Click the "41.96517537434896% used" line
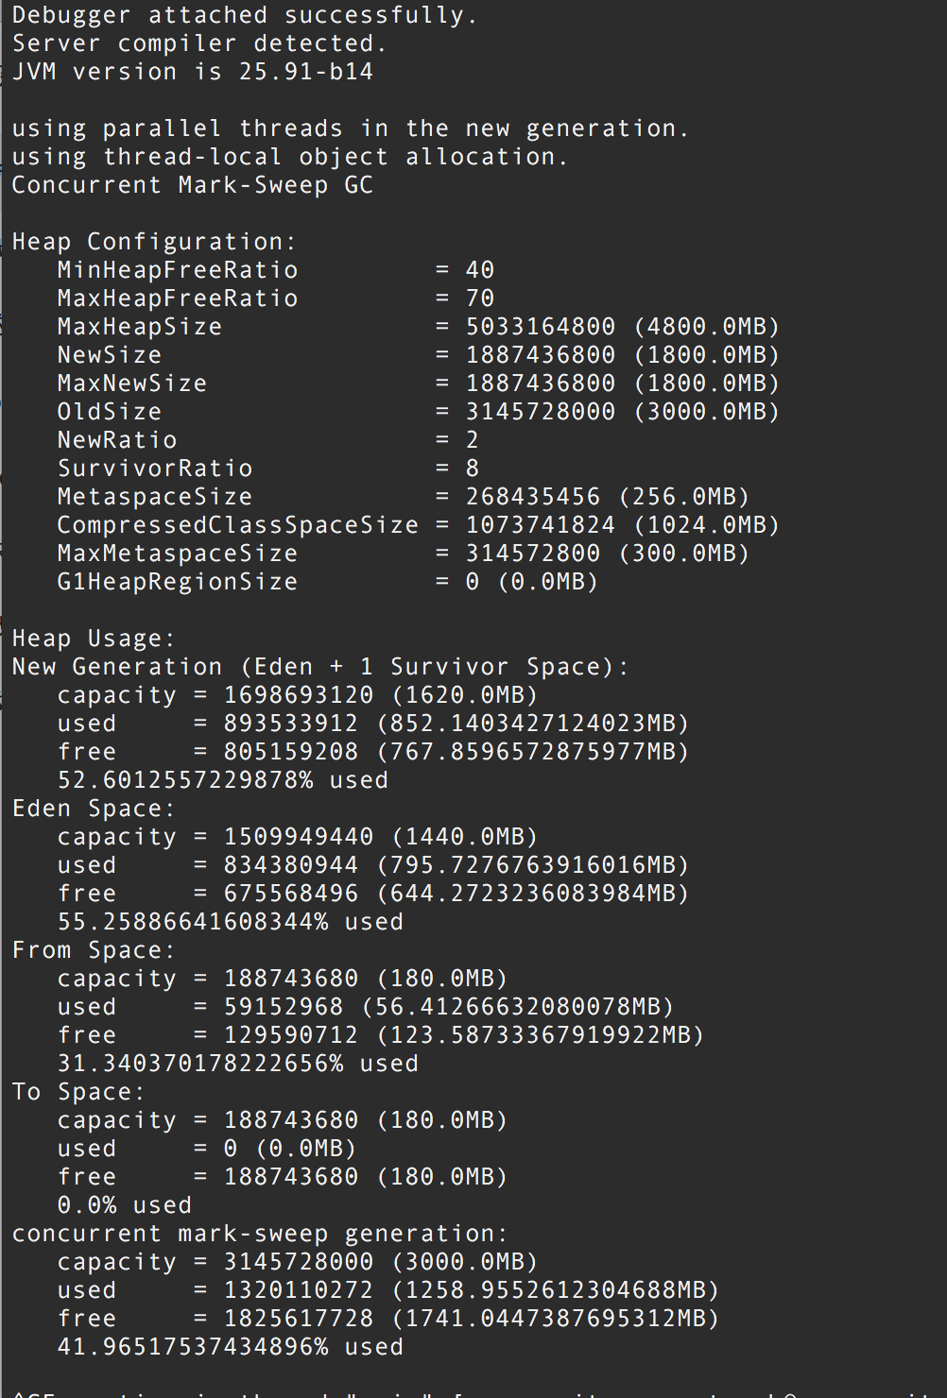This screenshot has width=947, height=1398. pyautogui.click(x=231, y=1347)
